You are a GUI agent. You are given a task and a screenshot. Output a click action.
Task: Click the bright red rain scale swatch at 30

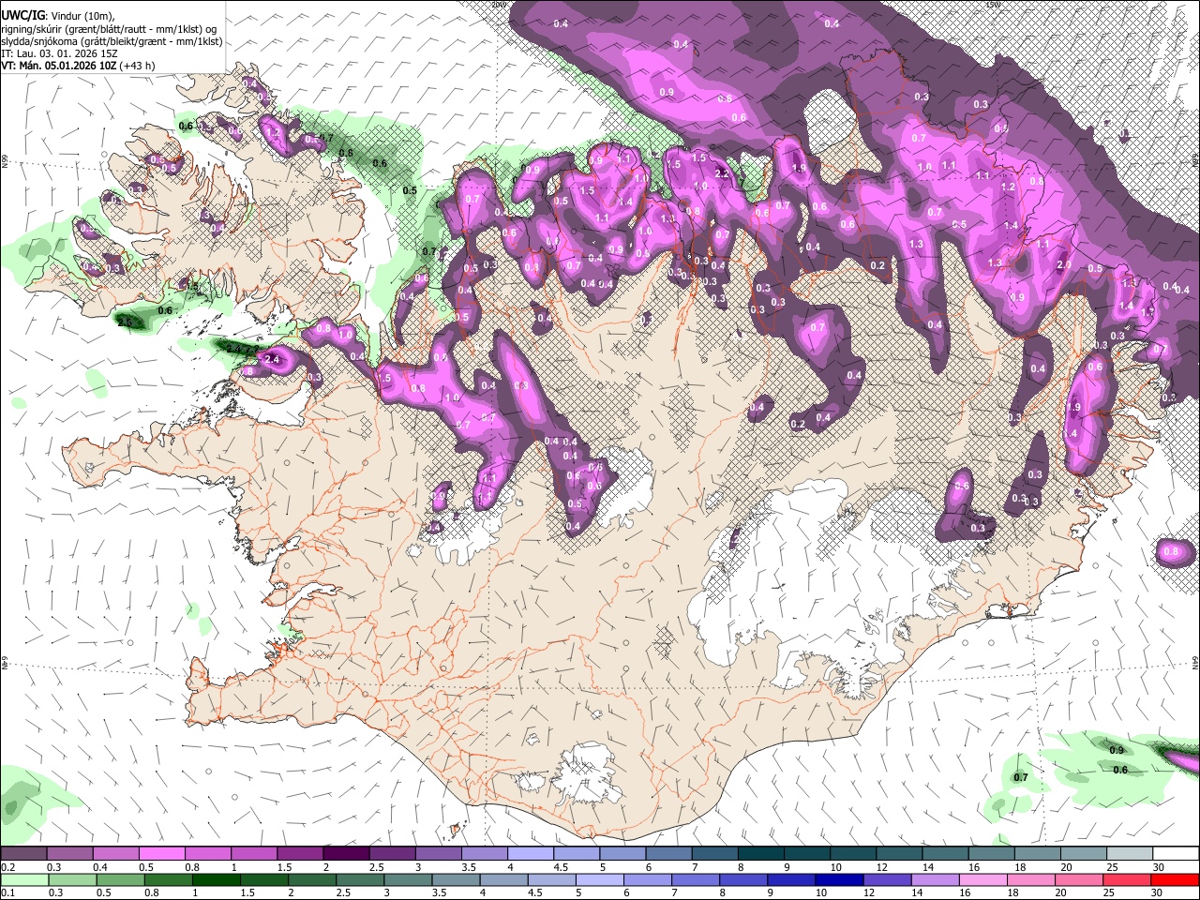(1175, 879)
